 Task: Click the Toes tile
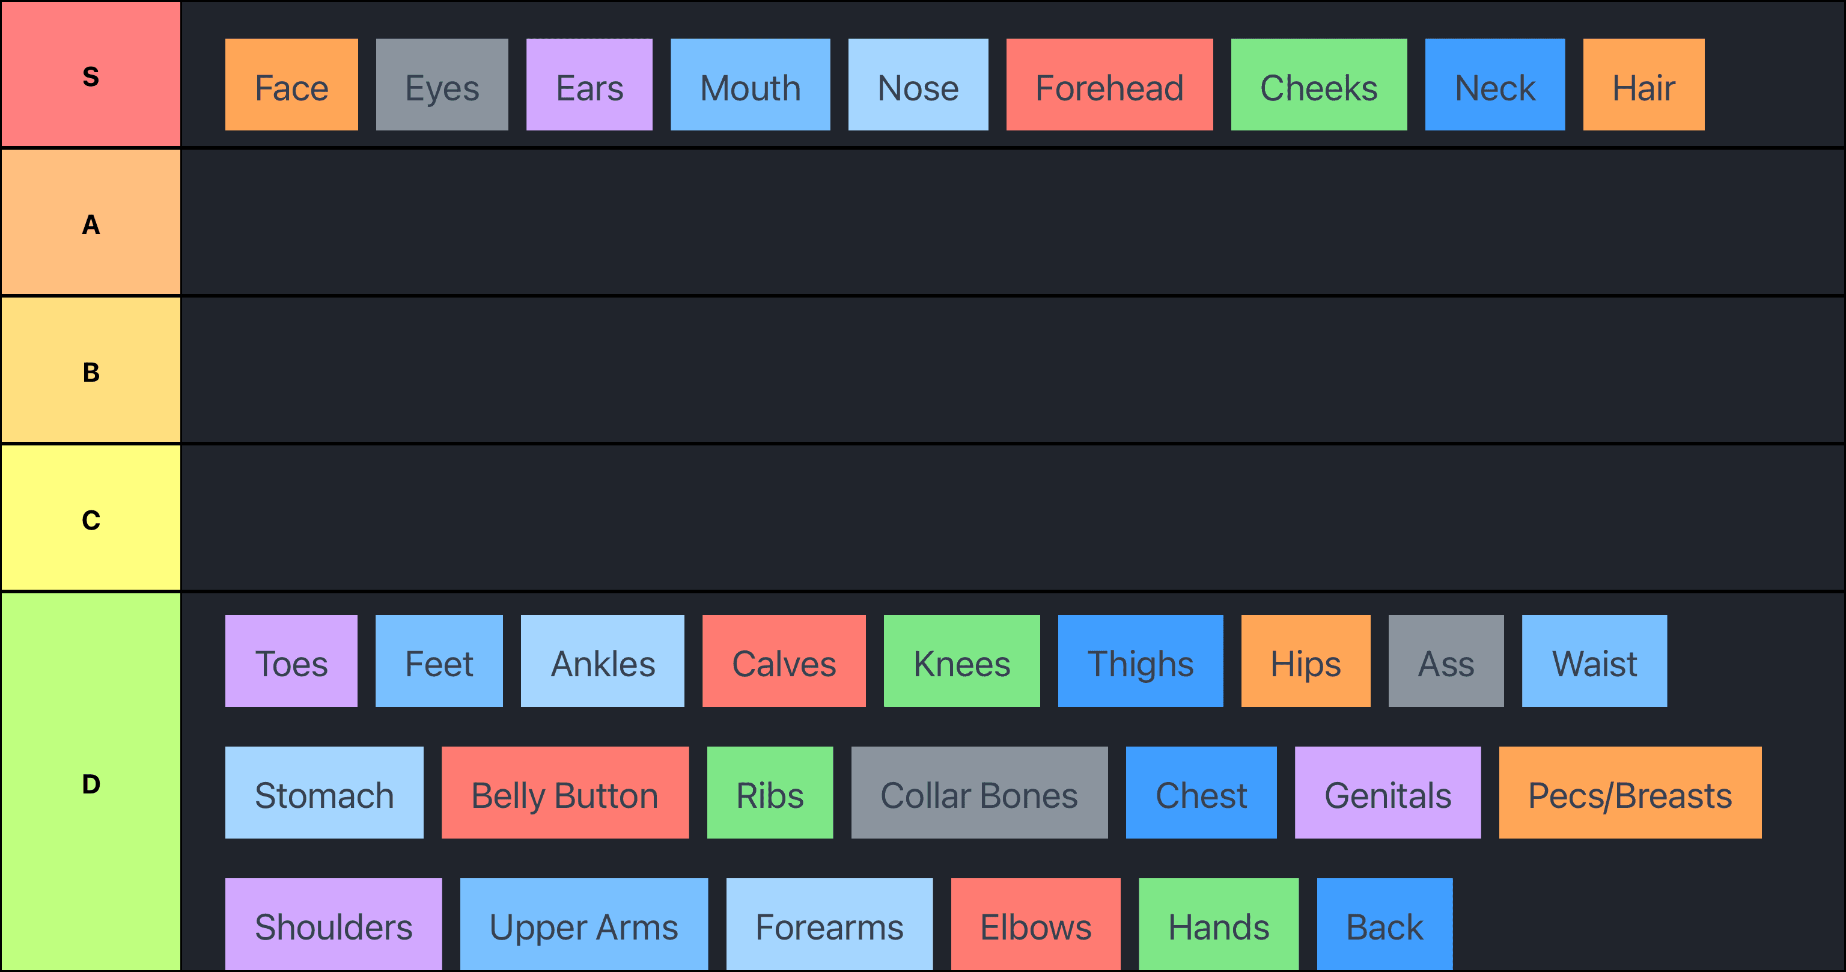pyautogui.click(x=291, y=661)
